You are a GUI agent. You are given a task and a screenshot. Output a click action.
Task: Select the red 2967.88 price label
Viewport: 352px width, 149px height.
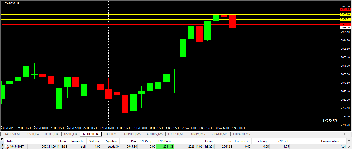point(345,9)
